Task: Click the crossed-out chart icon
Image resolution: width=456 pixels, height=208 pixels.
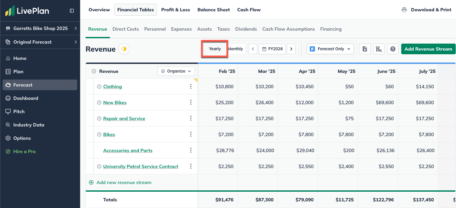Action: (x=379, y=49)
